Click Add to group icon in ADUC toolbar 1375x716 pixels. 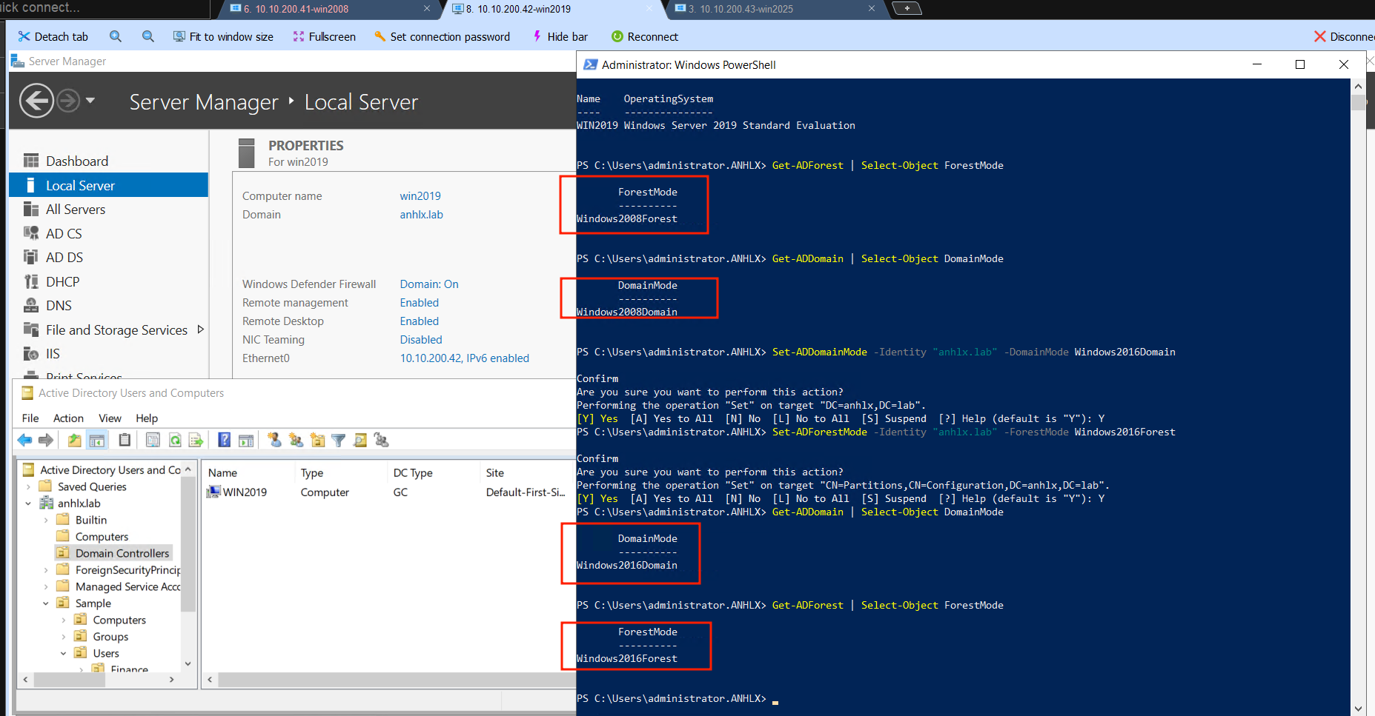click(382, 441)
